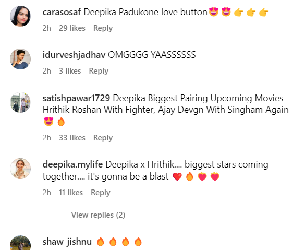Show the 3 likes list

click(70, 71)
